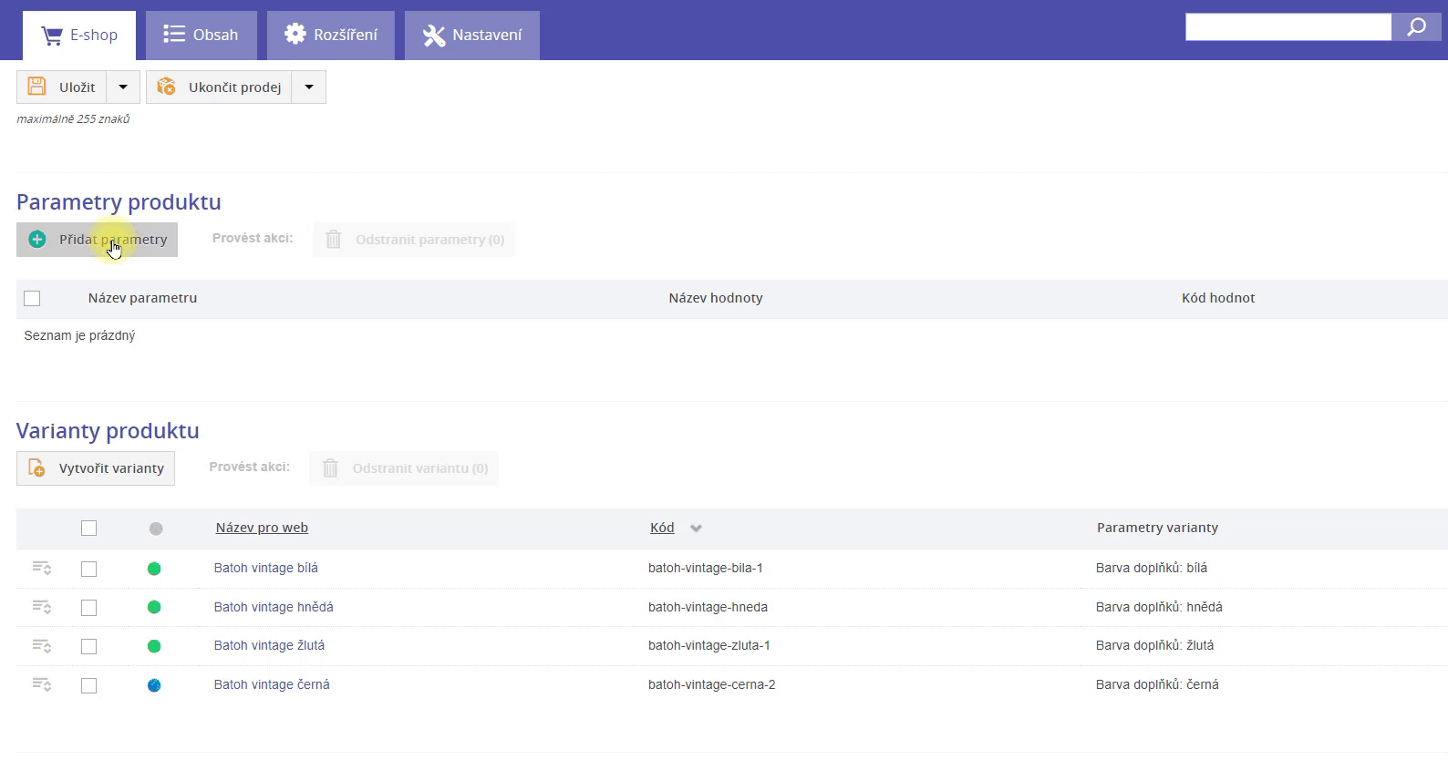Switch to the Nastavení tab
Viewport: 1448px width, 760px height.
tap(471, 35)
